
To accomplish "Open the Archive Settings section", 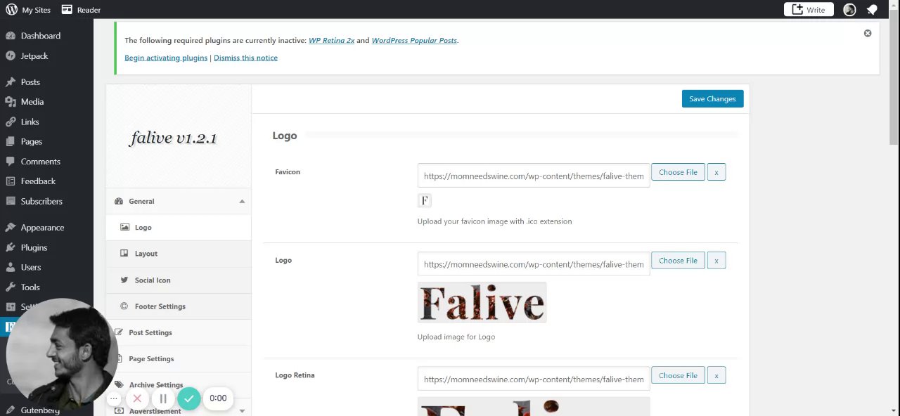I will [179, 385].
